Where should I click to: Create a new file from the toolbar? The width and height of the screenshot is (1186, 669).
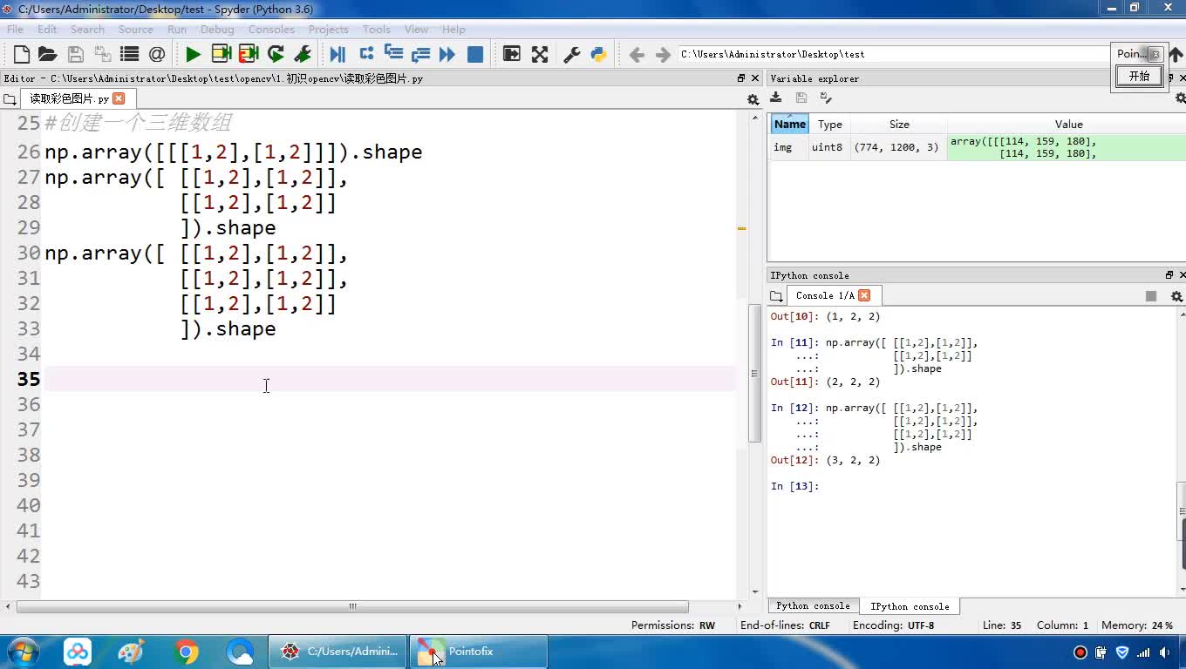pos(22,54)
